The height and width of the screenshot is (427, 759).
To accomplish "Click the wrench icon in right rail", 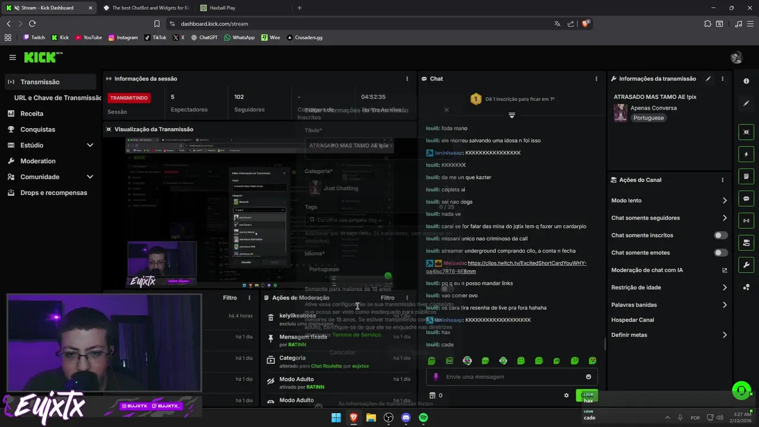I will click(746, 265).
